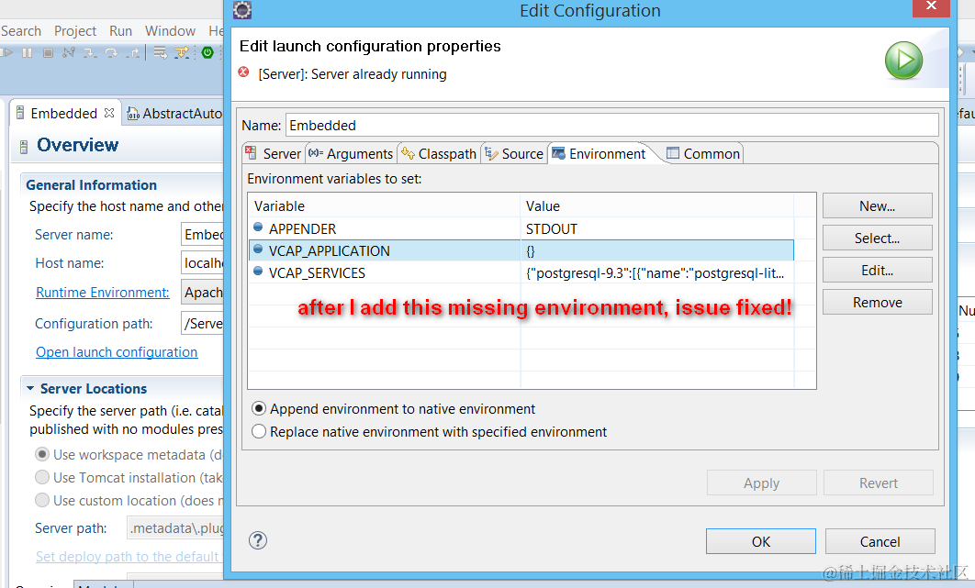Open the Window menu
Viewport: 975px width, 588px height.
[x=170, y=30]
